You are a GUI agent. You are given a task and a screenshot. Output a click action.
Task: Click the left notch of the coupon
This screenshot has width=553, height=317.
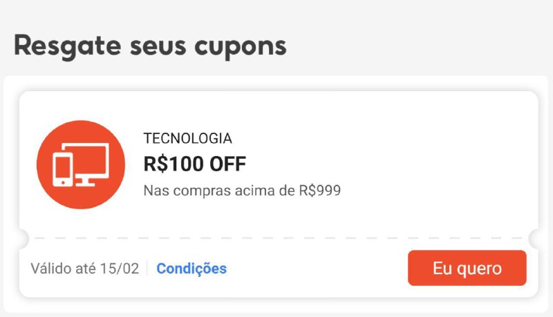21,239
